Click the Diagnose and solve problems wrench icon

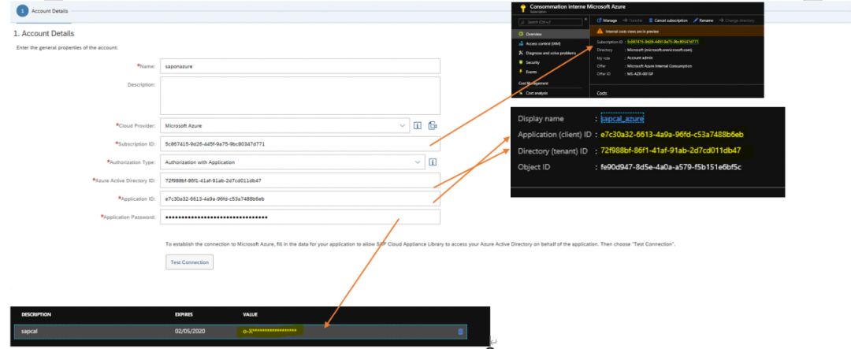click(x=521, y=53)
